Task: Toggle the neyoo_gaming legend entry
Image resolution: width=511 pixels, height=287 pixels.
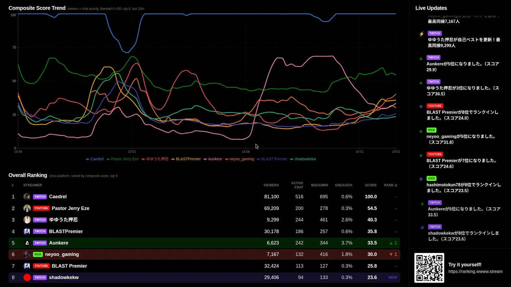Action: pos(239,159)
